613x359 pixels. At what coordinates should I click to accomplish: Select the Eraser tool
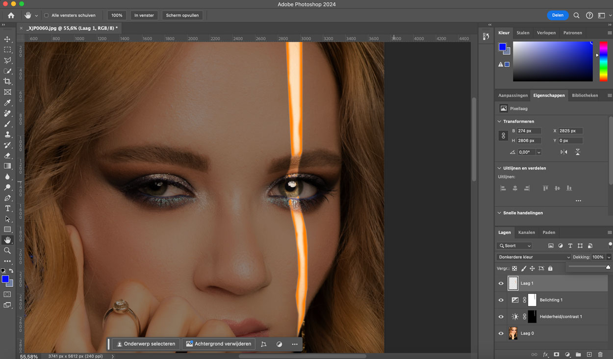[x=7, y=155]
